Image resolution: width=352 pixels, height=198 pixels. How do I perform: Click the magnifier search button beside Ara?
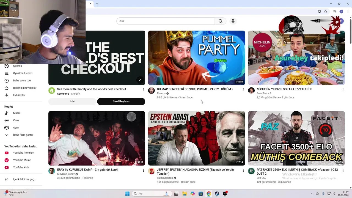tap(221, 21)
